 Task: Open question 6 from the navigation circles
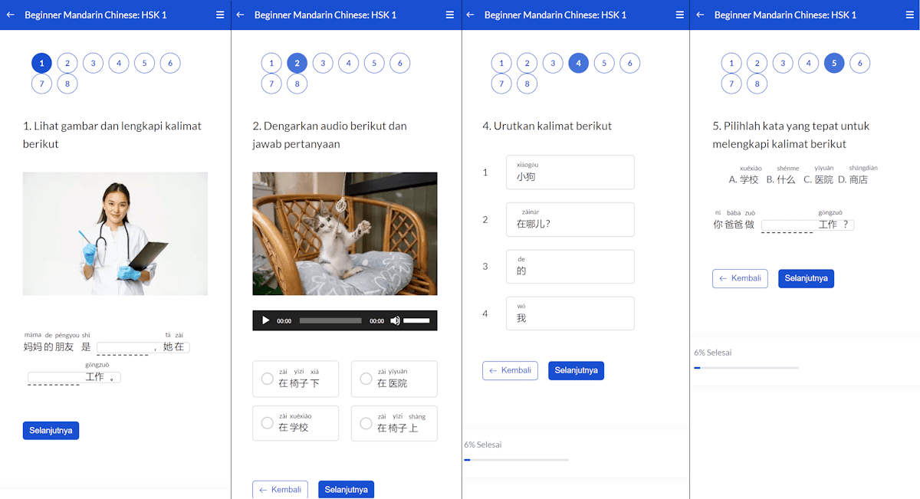pyautogui.click(x=170, y=63)
